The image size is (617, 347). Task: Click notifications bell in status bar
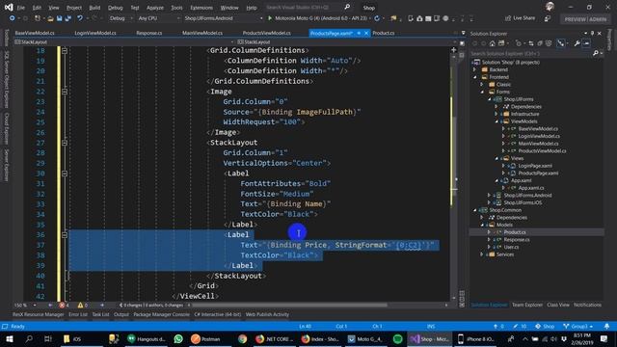point(606,326)
